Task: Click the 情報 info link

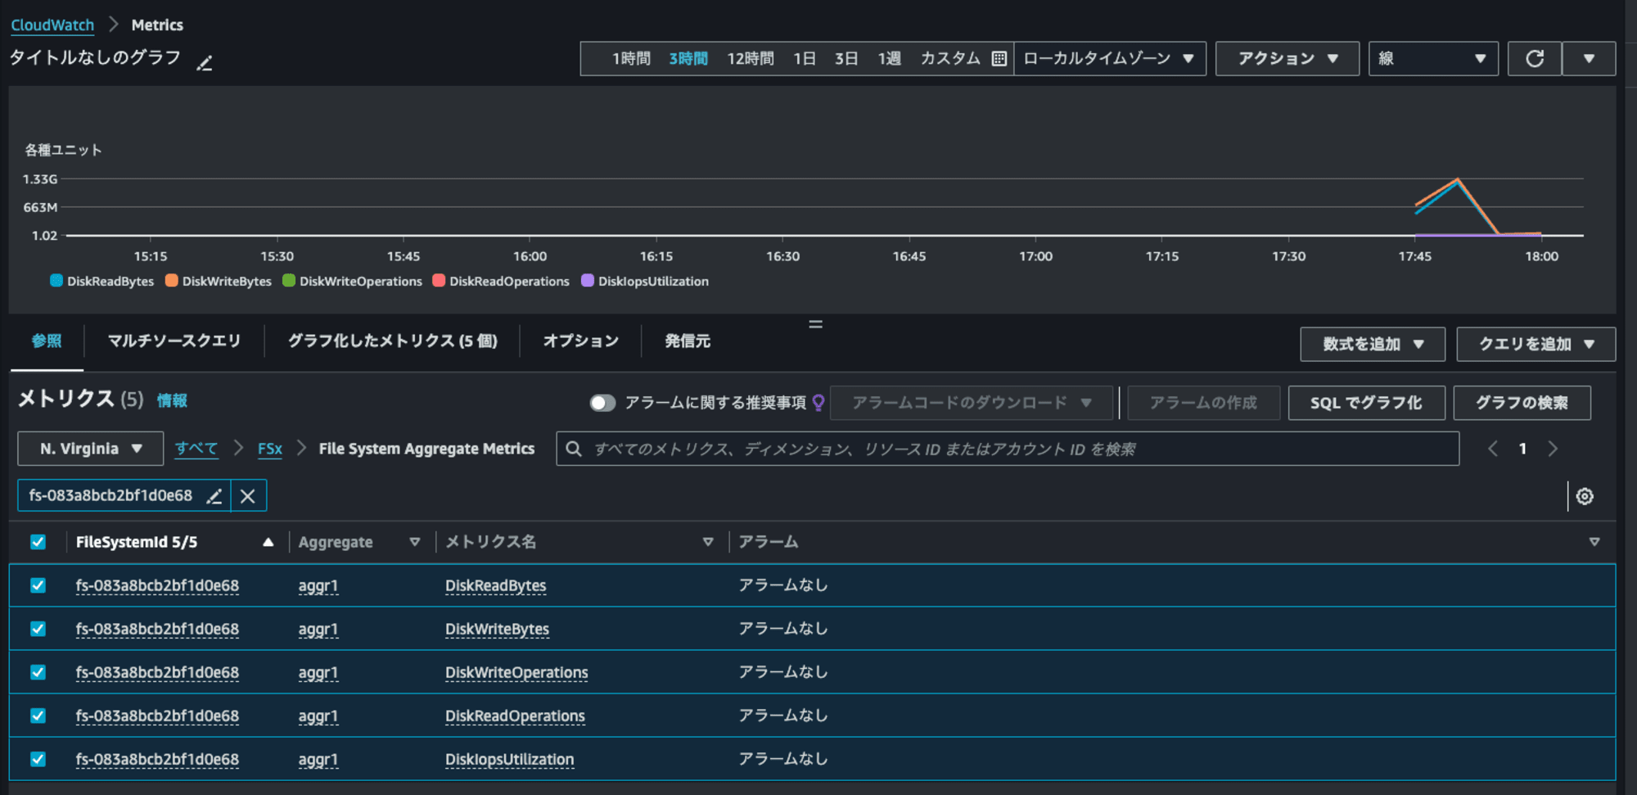Action: [172, 400]
